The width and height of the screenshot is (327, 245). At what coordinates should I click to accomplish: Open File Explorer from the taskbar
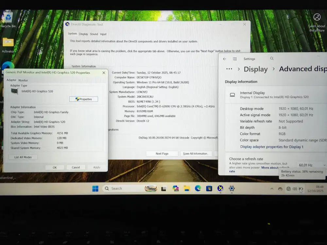[187, 188]
